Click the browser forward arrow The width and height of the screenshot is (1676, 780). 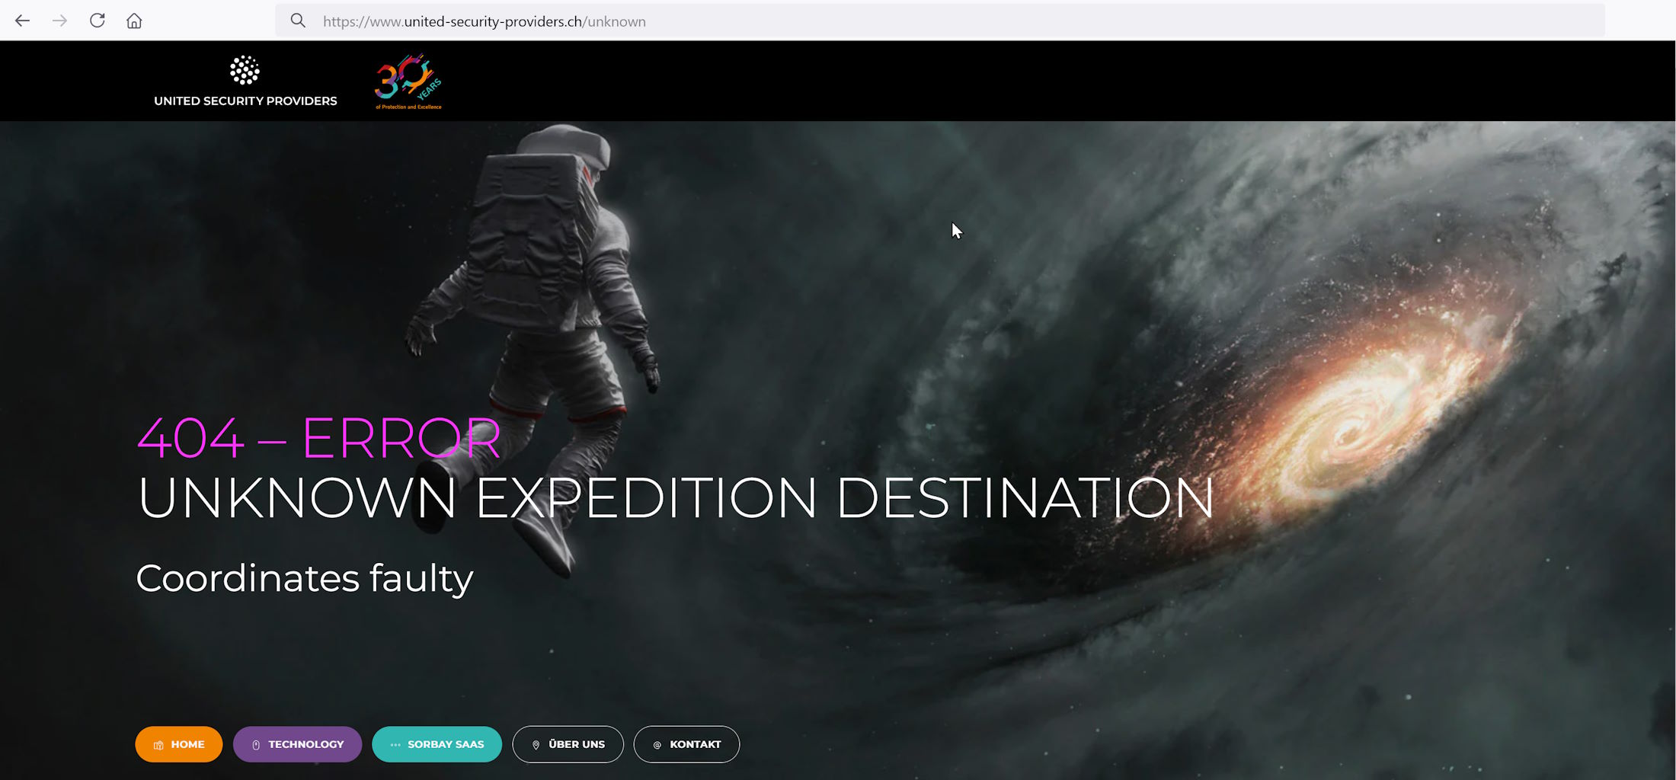point(59,21)
